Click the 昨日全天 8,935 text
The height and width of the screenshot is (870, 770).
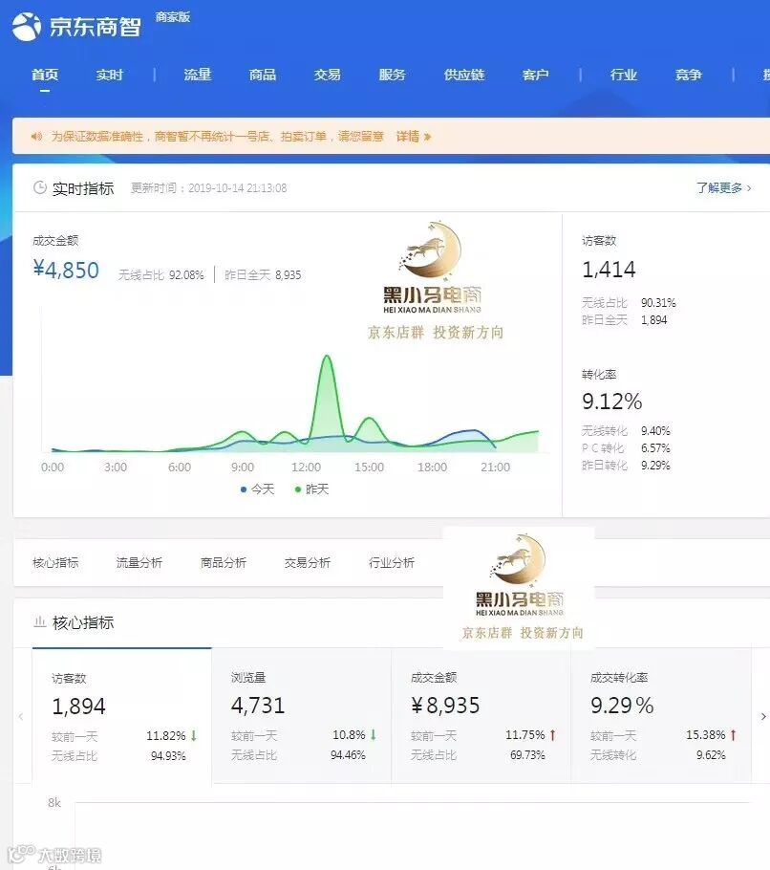pyautogui.click(x=263, y=274)
